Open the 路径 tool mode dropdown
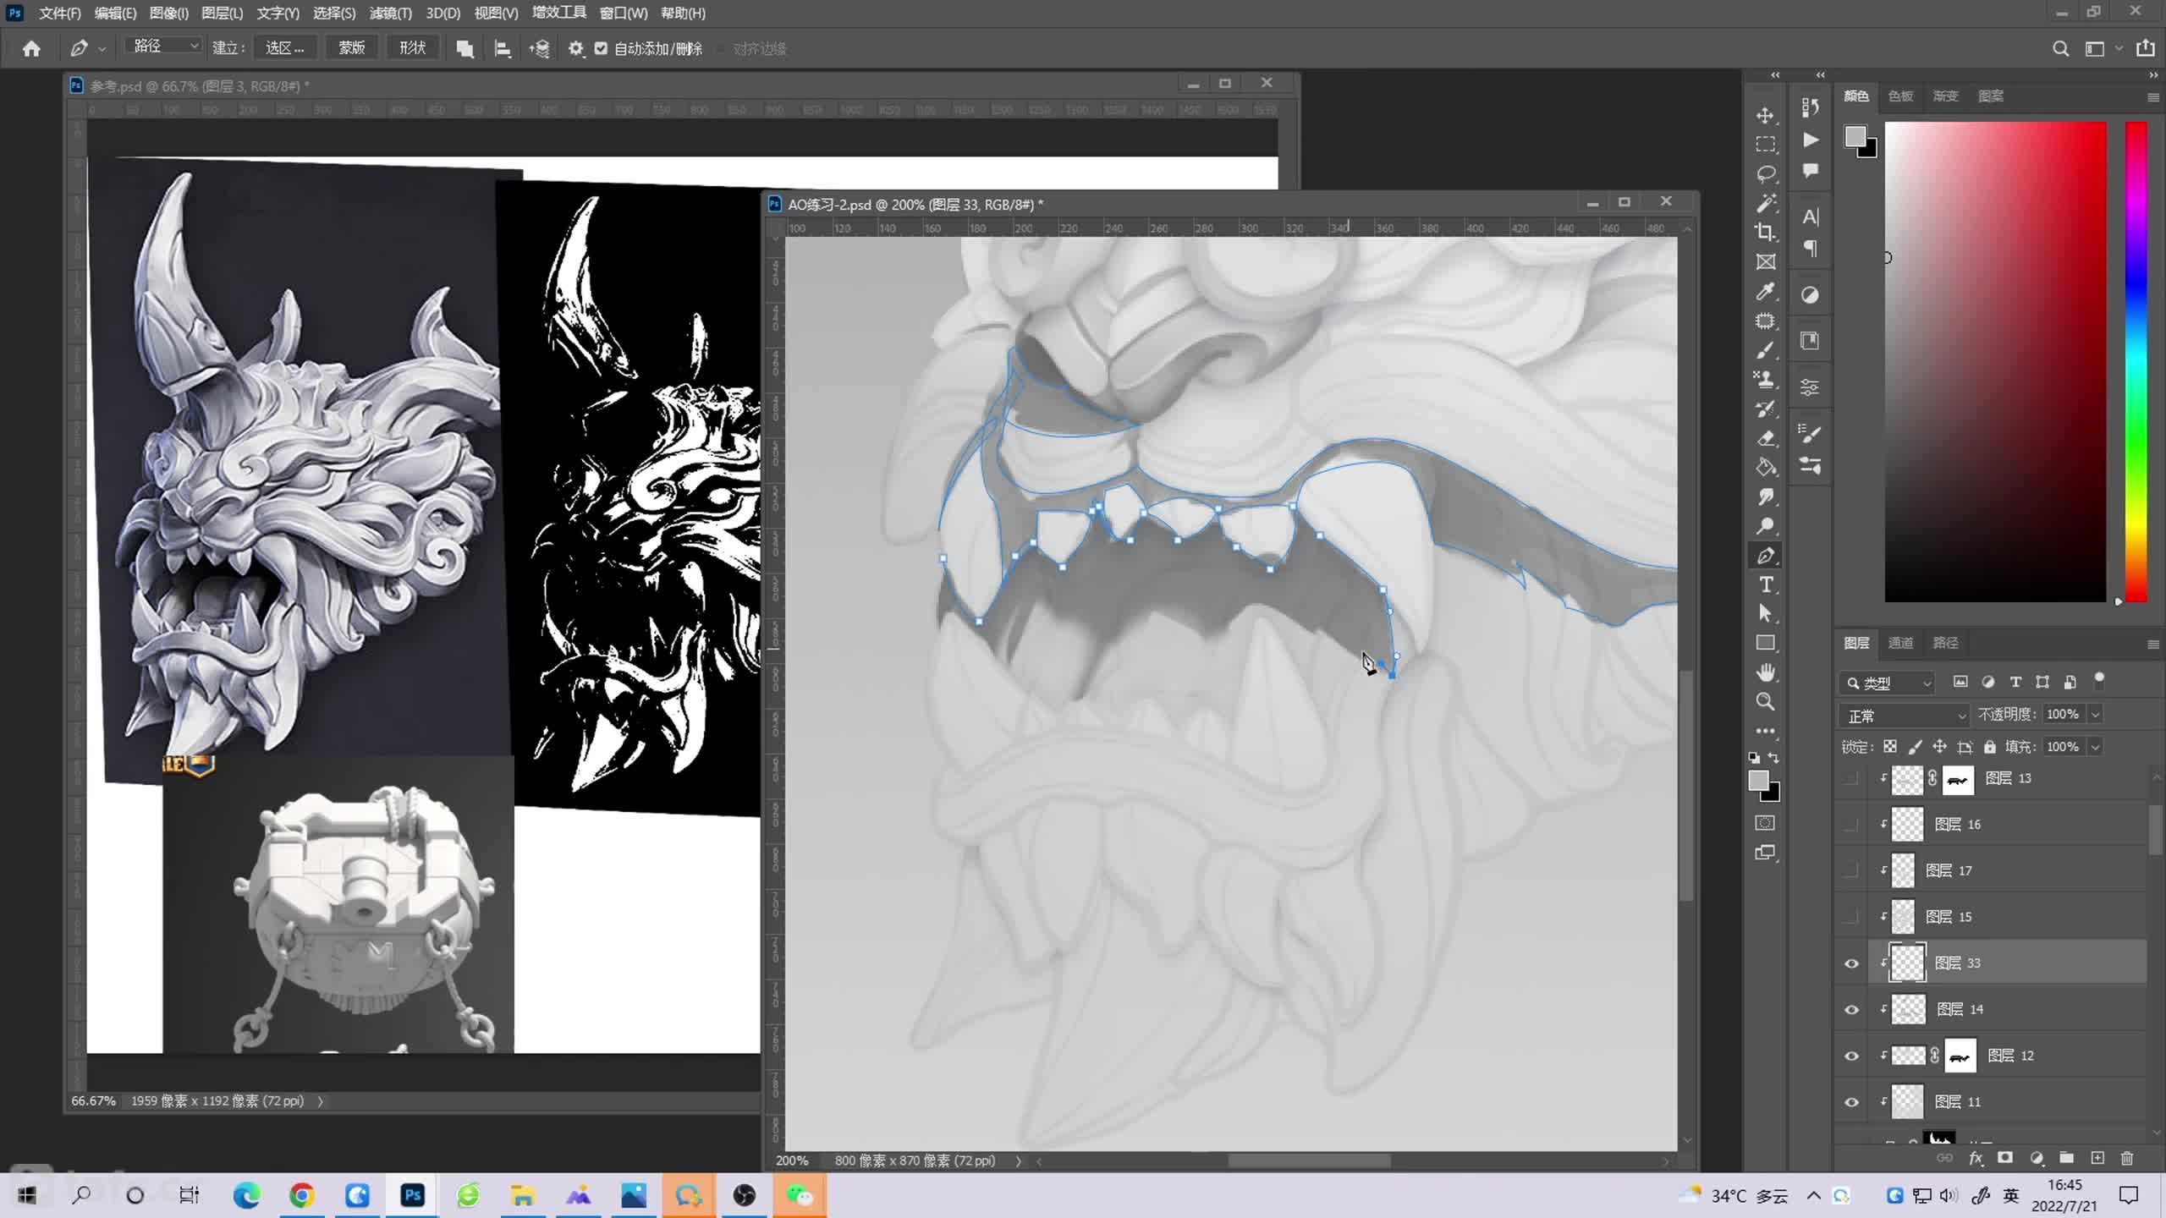The width and height of the screenshot is (2166, 1218). click(164, 47)
